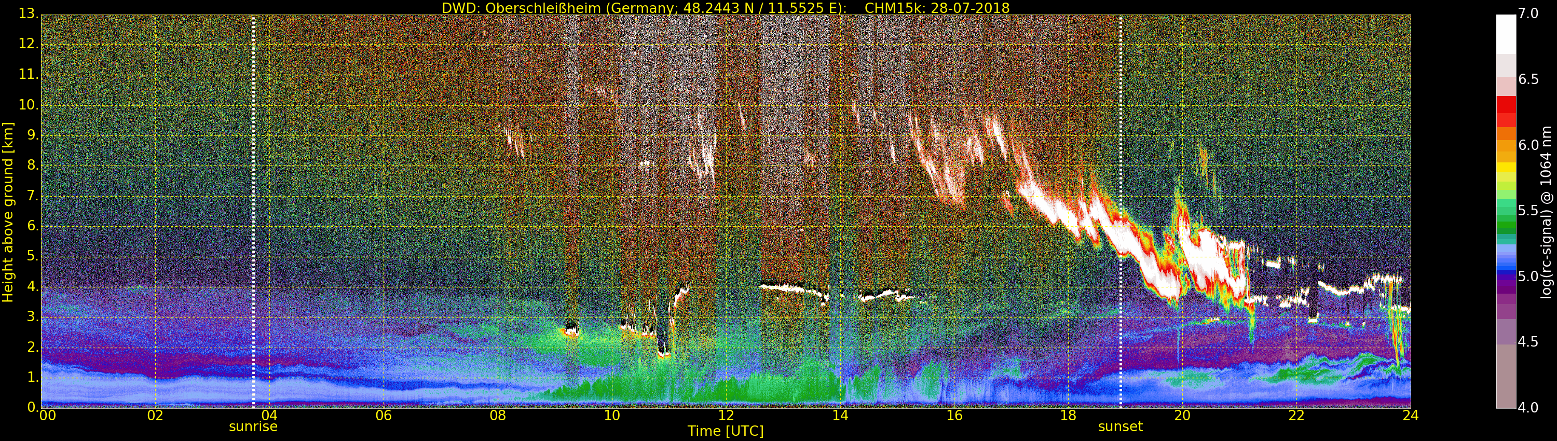The image size is (1557, 441).
Task: Click the colorbar tick label '7.0'
Action: click(x=1528, y=14)
